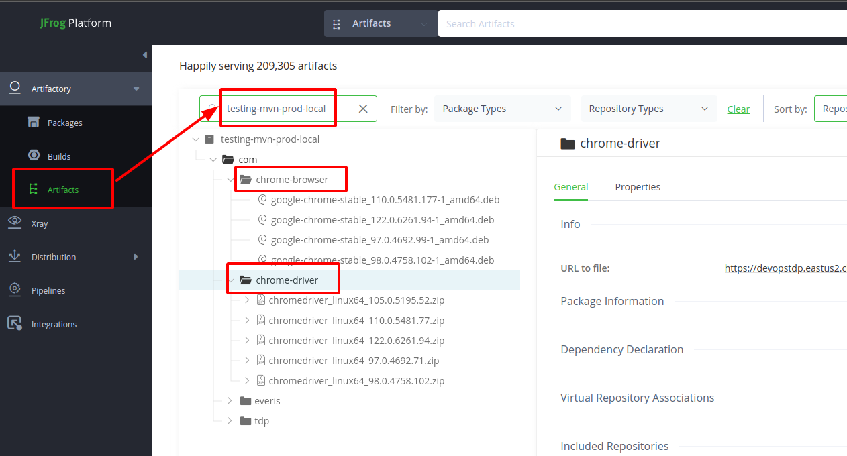Image resolution: width=847 pixels, height=456 pixels.
Task: Expand the Dependency Declaration section
Action: coord(621,349)
